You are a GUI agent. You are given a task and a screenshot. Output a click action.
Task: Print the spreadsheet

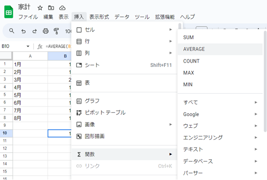coord(46,31)
